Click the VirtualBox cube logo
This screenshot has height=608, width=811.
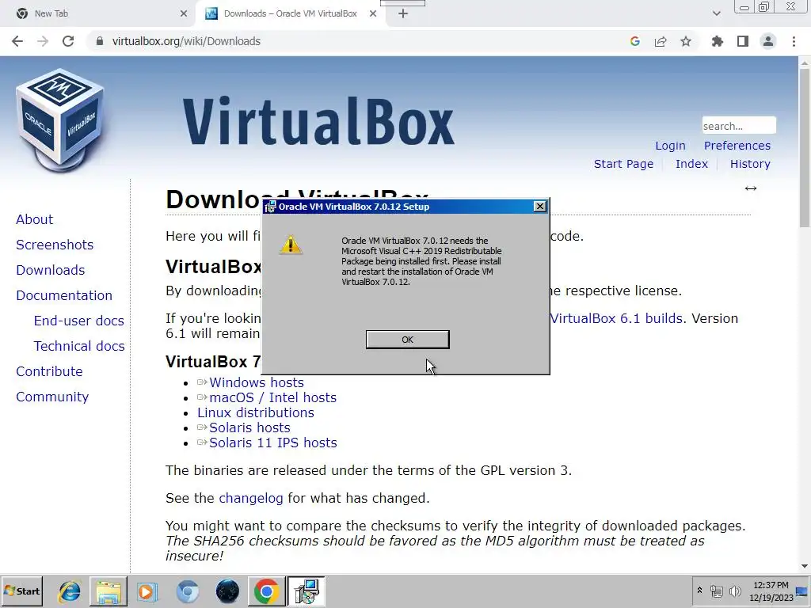pos(60,119)
